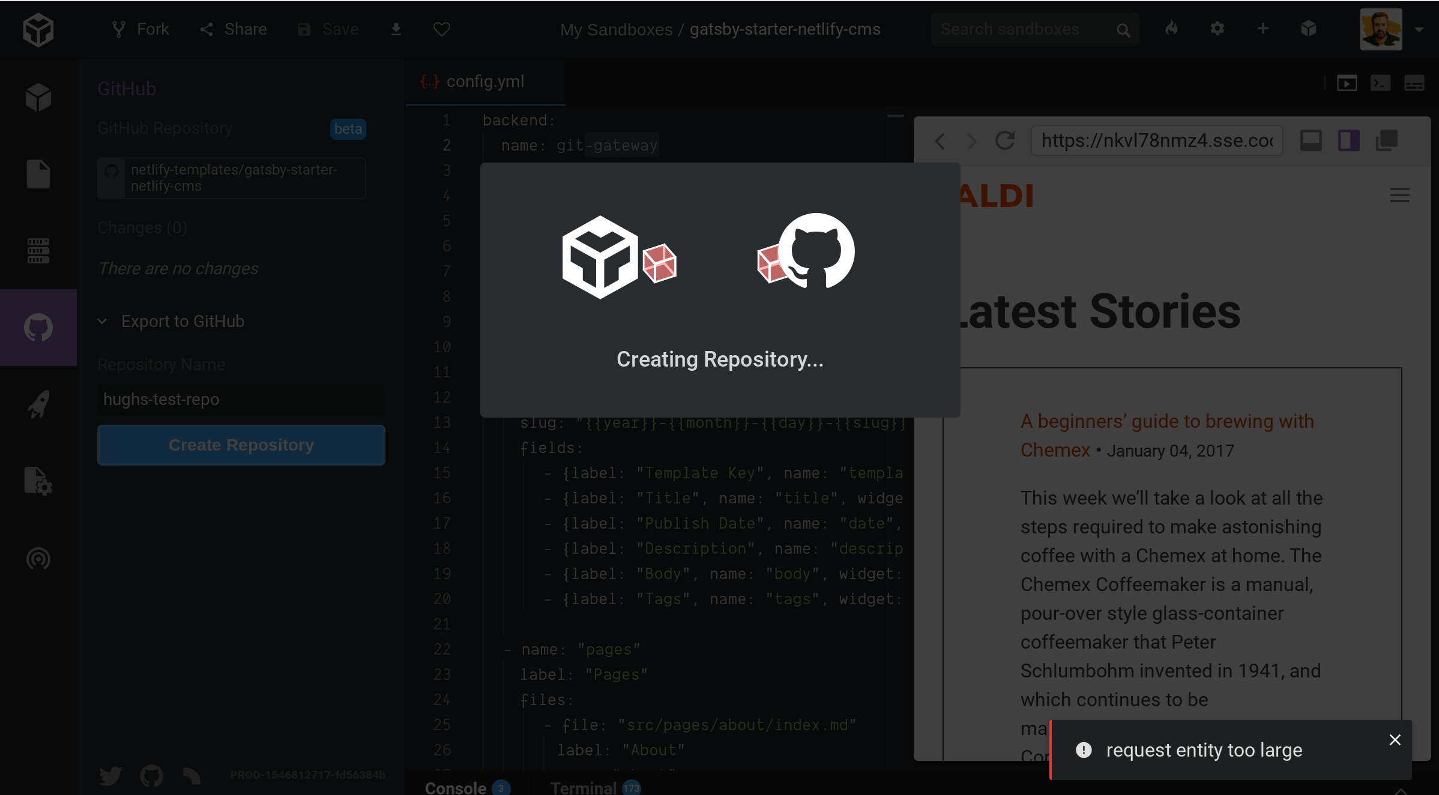Screen dimensions: 1439x795
Task: Like the sandbox with the heart icon
Action: [442, 29]
